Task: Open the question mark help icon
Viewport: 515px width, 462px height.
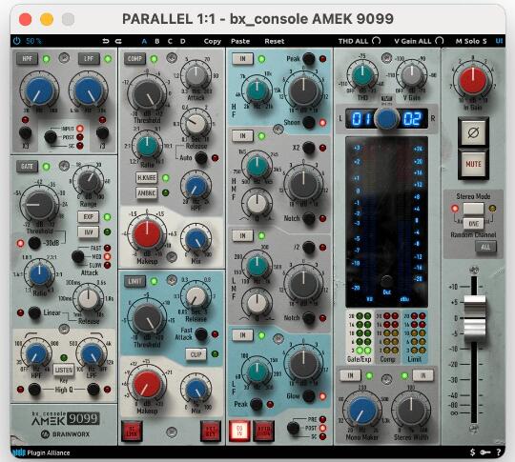Action: pos(499,452)
